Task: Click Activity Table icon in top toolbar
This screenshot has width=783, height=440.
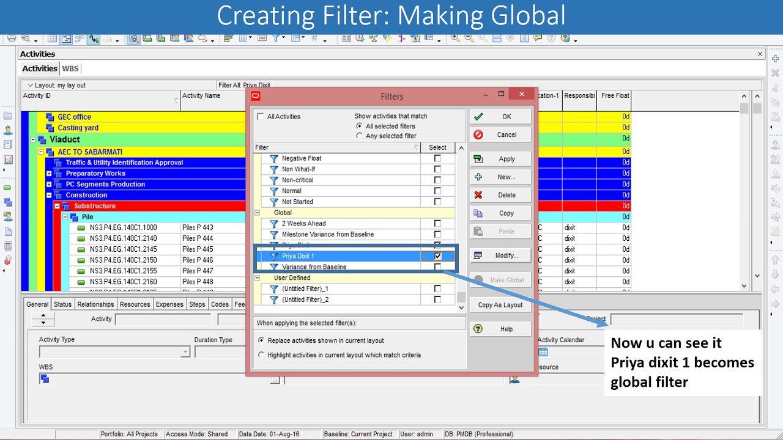Action: (52, 38)
